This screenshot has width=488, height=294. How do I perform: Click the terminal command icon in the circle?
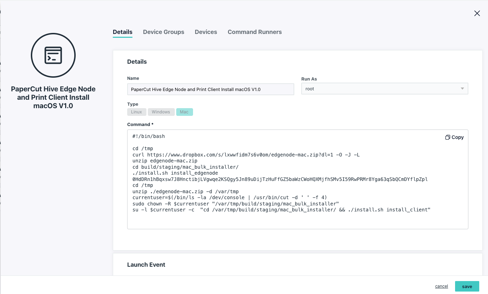click(x=53, y=55)
